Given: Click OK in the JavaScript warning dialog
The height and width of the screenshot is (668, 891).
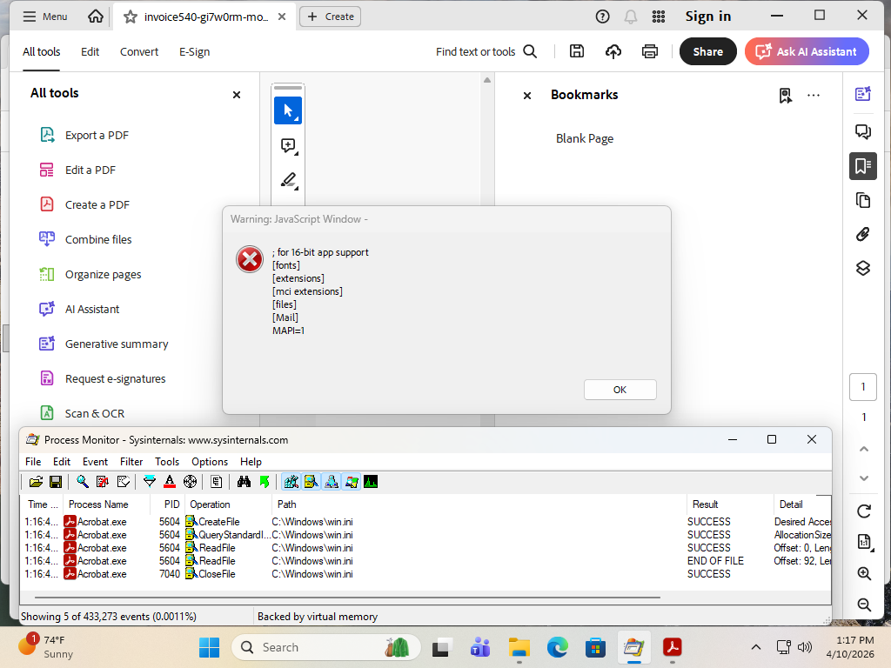Looking at the screenshot, I should tap(620, 390).
